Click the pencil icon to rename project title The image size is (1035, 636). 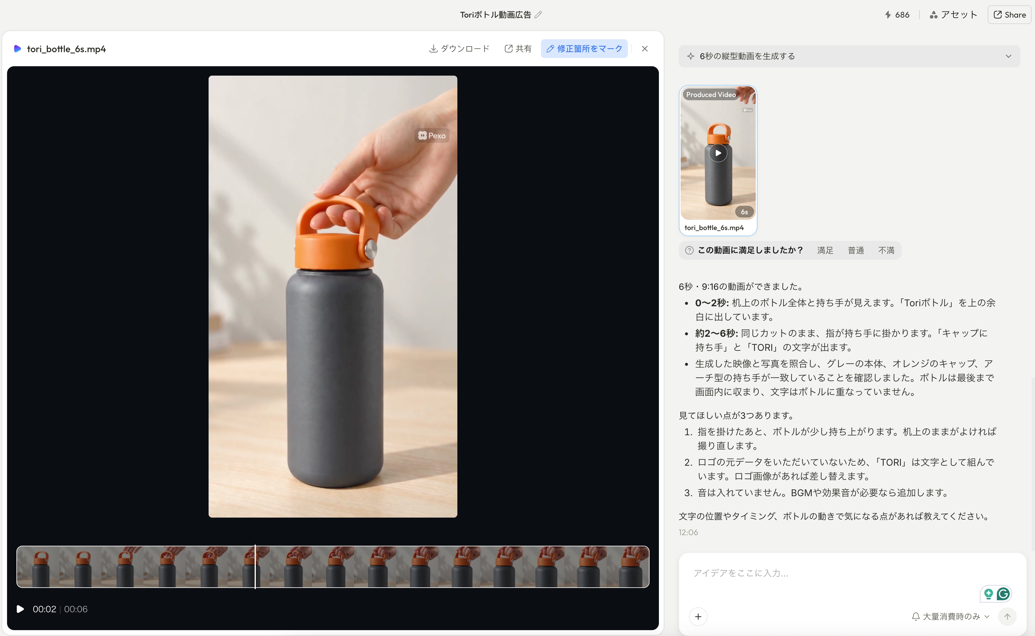coord(538,15)
